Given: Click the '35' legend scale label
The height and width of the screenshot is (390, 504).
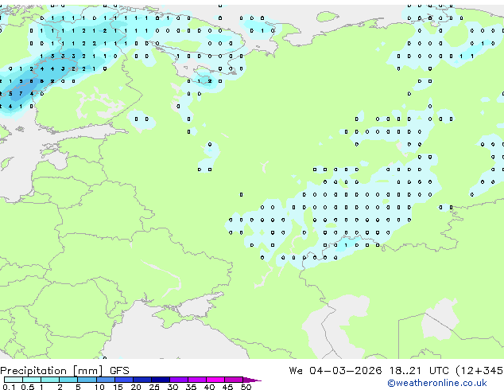Looking at the screenshot, I should pos(191,387).
